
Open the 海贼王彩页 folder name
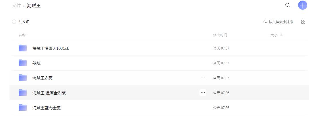[42, 78]
